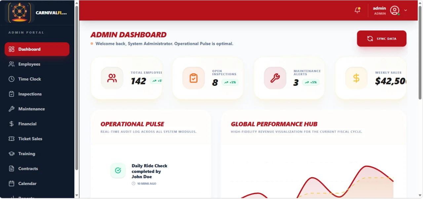Image resolution: width=423 pixels, height=199 pixels.
Task: Click the Weekly Sales amount $42,50
Action: pyautogui.click(x=391, y=81)
